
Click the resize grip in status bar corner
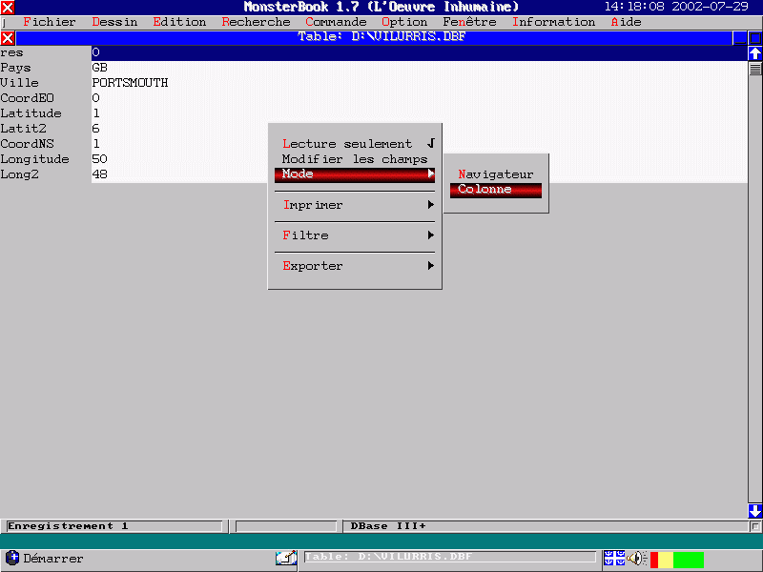[x=755, y=526]
